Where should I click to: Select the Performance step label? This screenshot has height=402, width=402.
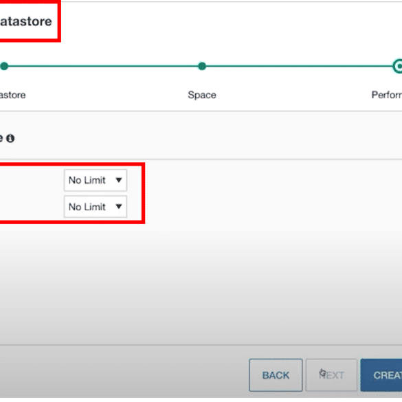pyautogui.click(x=387, y=95)
